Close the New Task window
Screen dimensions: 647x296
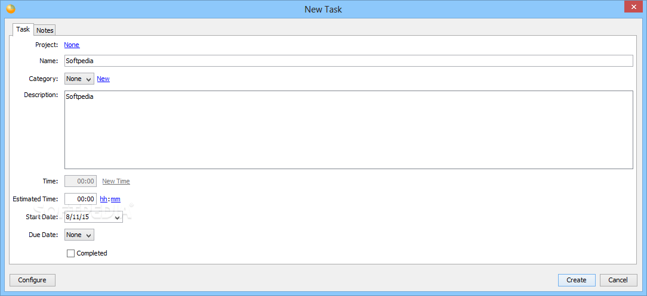[x=633, y=7]
